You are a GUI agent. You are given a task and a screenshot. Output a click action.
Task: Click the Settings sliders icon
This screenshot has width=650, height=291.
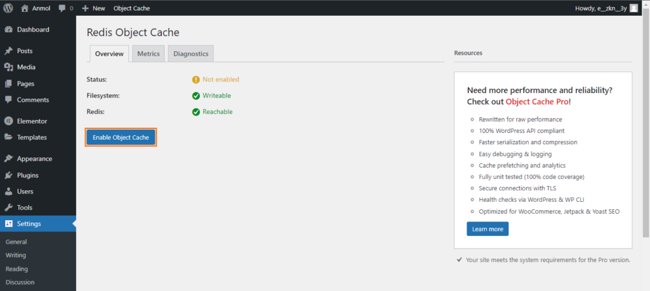coord(8,224)
